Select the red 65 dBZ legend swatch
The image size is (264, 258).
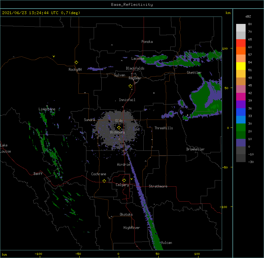pyautogui.click(x=241, y=43)
